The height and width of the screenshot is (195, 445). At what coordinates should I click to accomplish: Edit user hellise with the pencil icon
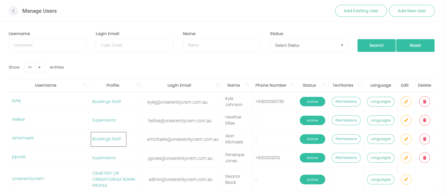point(406,120)
